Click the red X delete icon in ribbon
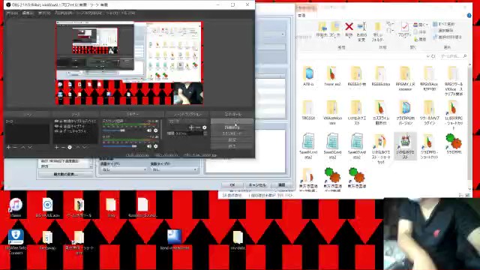The width and height of the screenshot is (480, 270). point(349,27)
